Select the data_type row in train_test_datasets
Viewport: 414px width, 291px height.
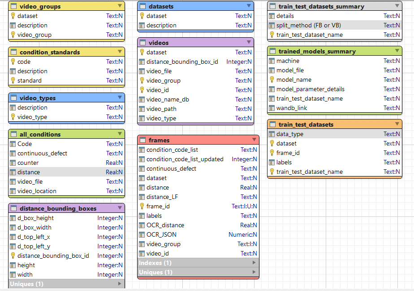[335, 134]
